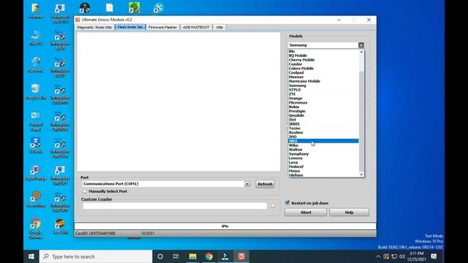The height and width of the screenshot is (263, 468).
Task: Open the Network desktop icon
Action: pyautogui.click(x=36, y=64)
